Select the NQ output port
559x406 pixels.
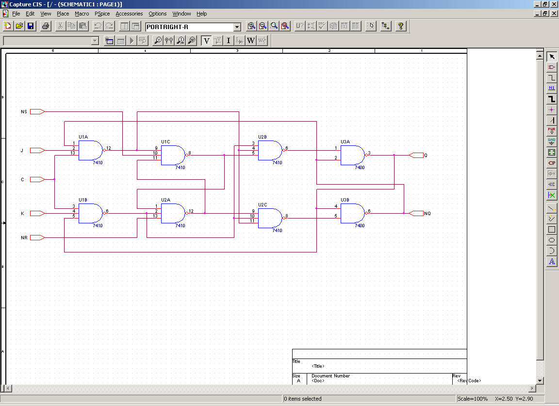tap(416, 214)
